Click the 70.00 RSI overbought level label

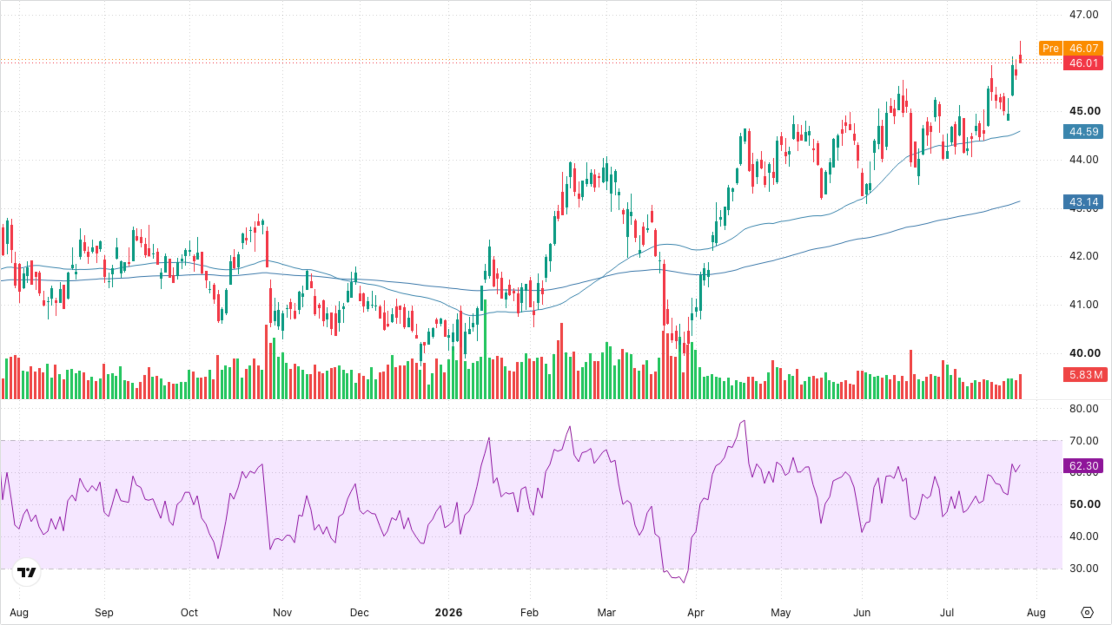1084,441
